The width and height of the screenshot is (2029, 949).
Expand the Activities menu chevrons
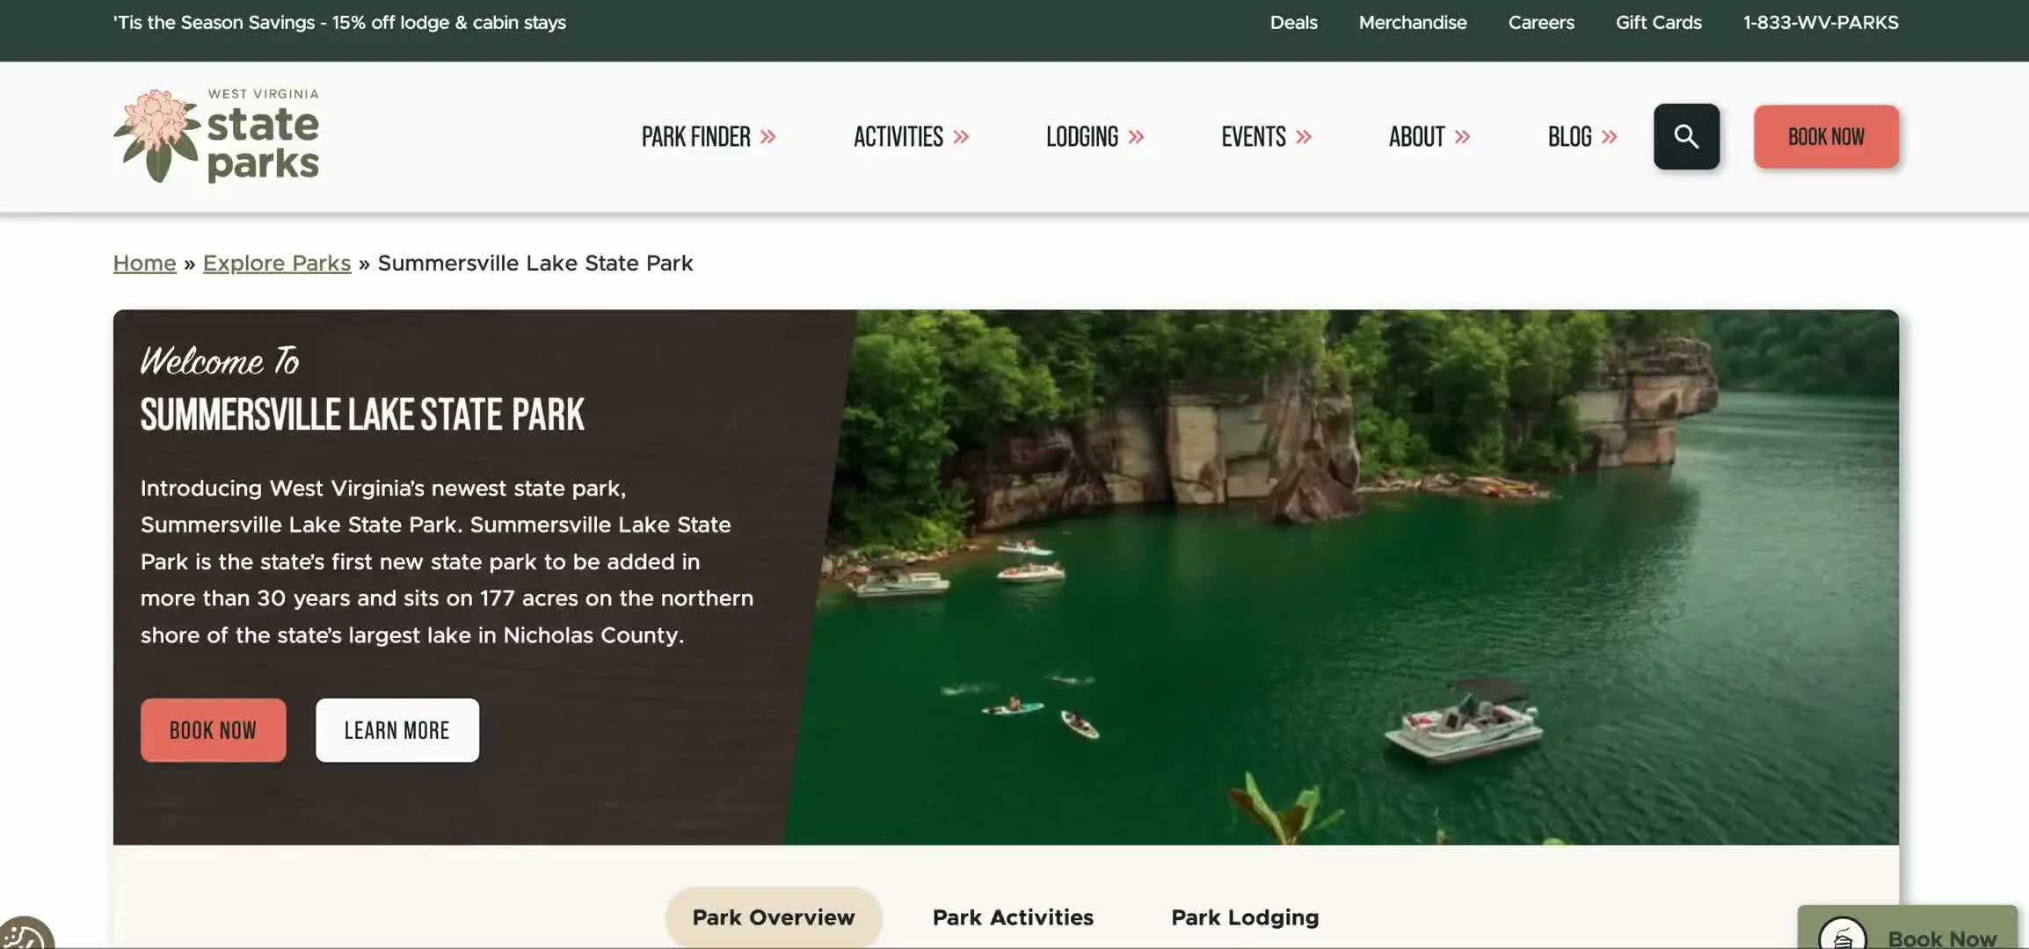click(961, 137)
